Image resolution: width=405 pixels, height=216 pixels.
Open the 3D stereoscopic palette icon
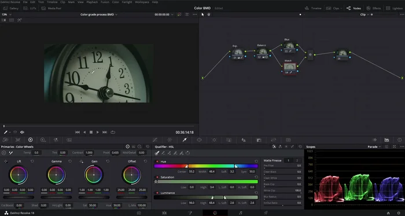tap(288, 140)
